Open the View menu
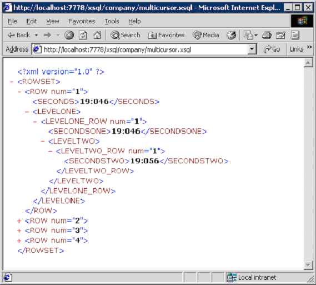The width and height of the screenshot is (316, 285). click(53, 21)
